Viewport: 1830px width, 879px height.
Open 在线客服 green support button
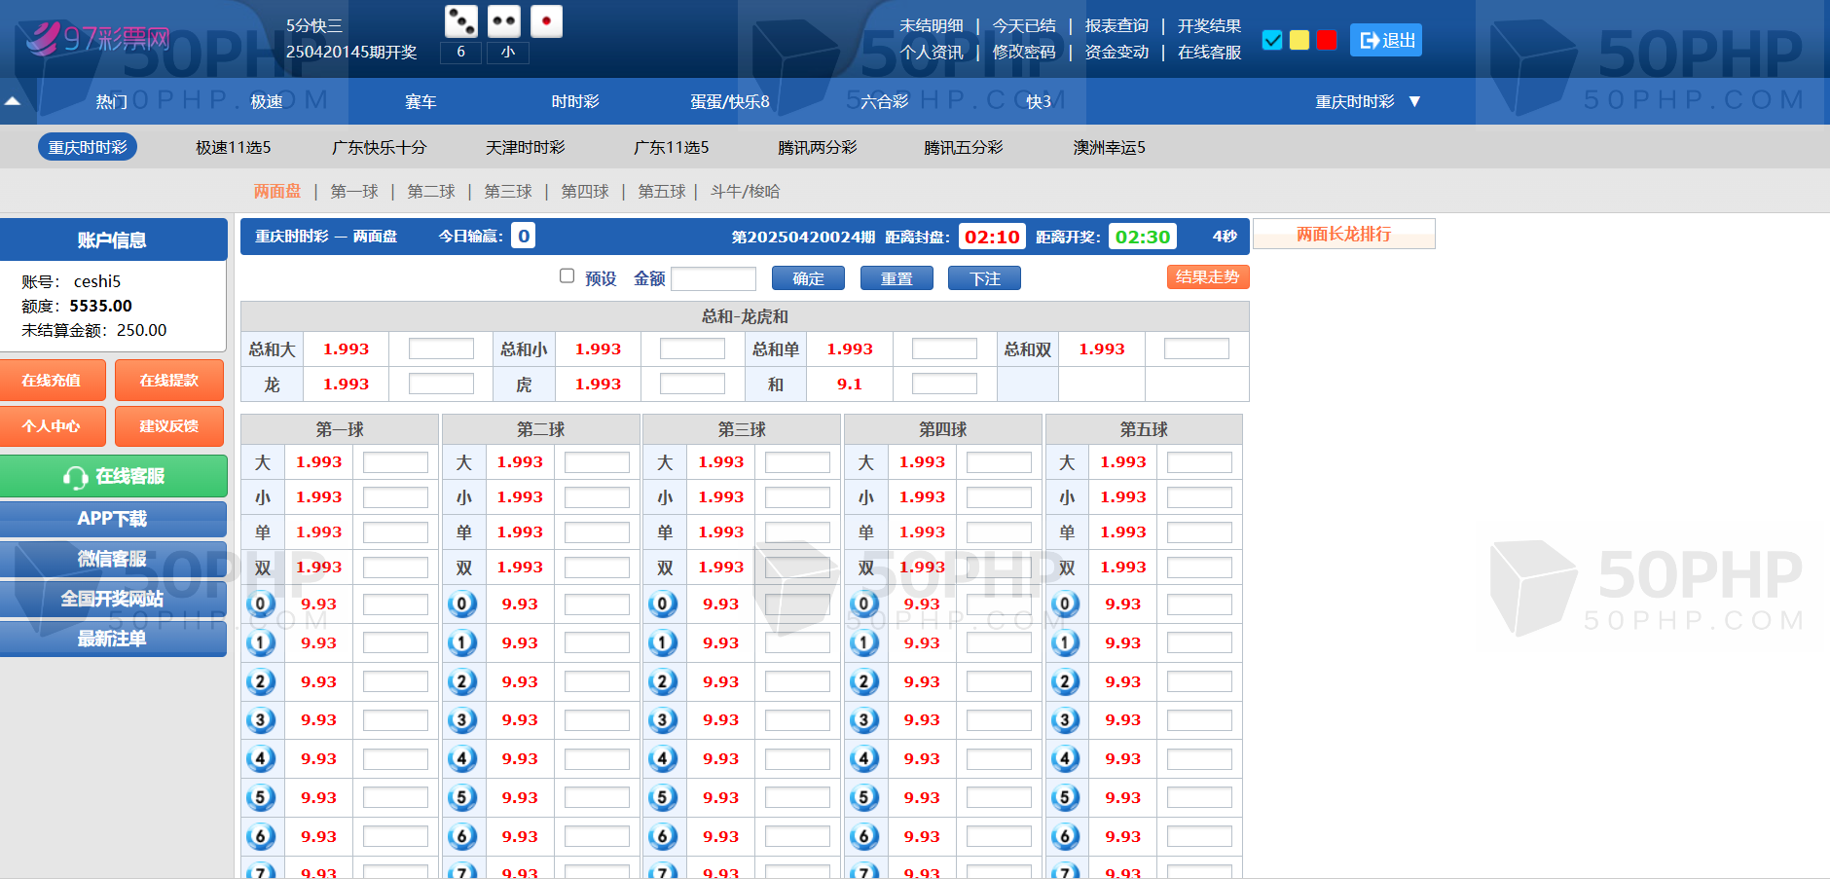pos(114,476)
